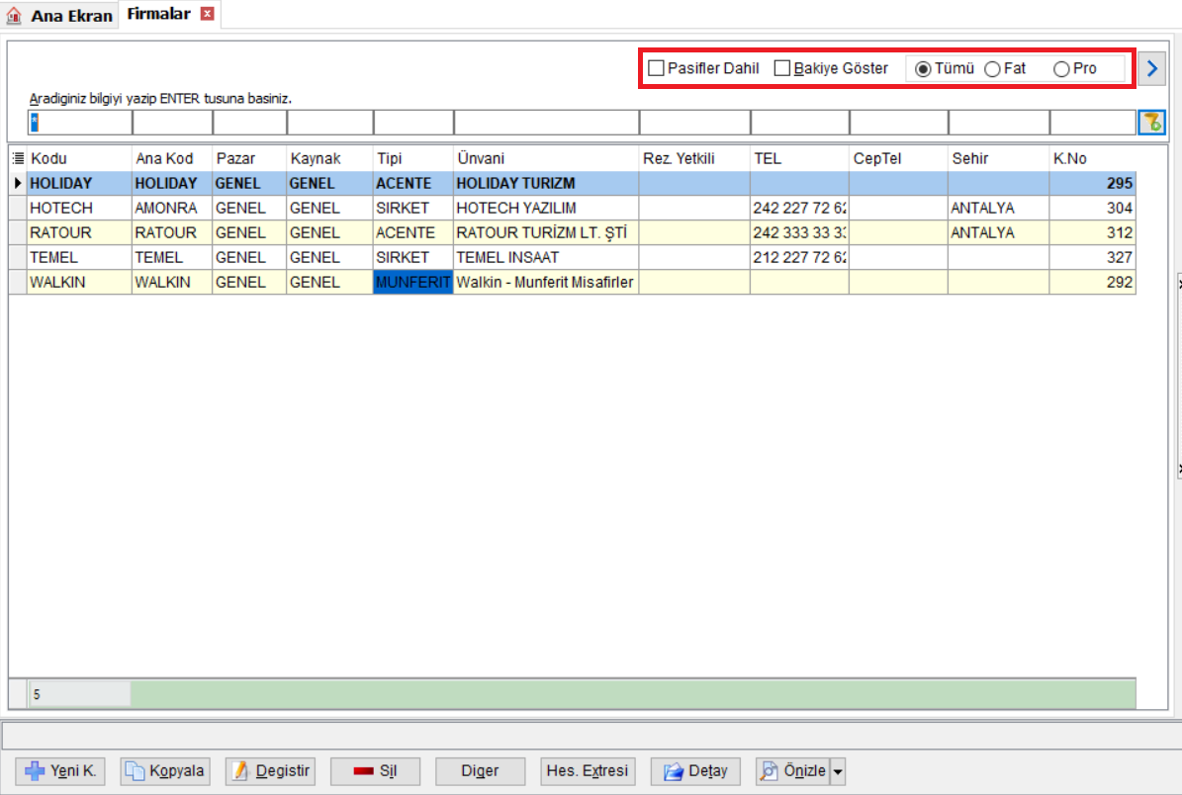
Task: Click the Diger button
Action: [480, 771]
